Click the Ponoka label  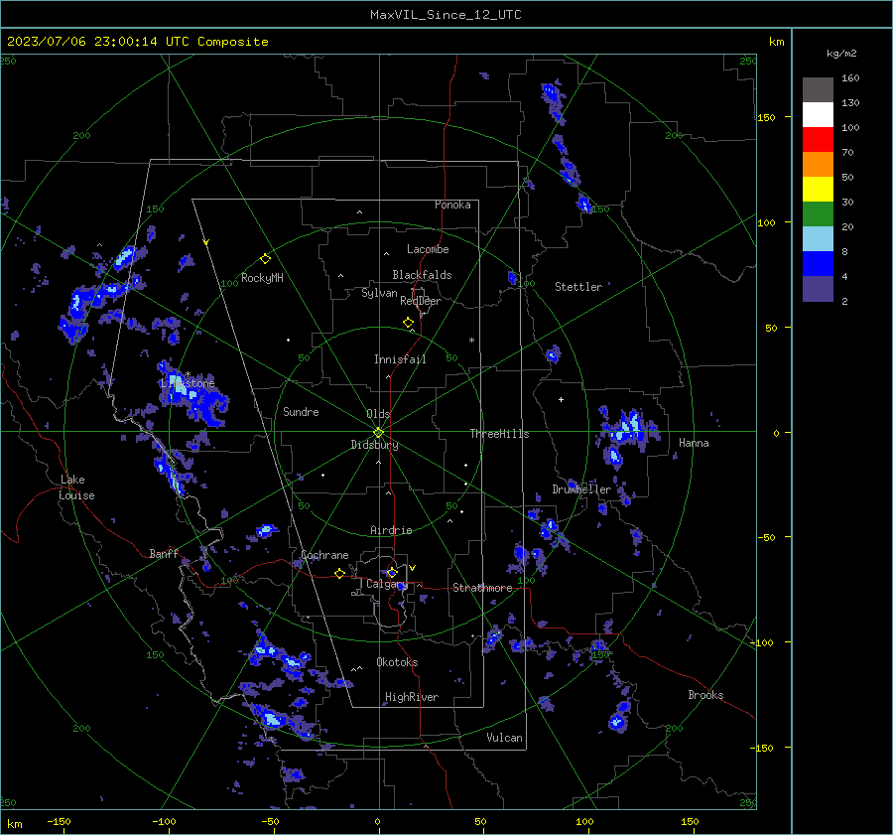[452, 205]
